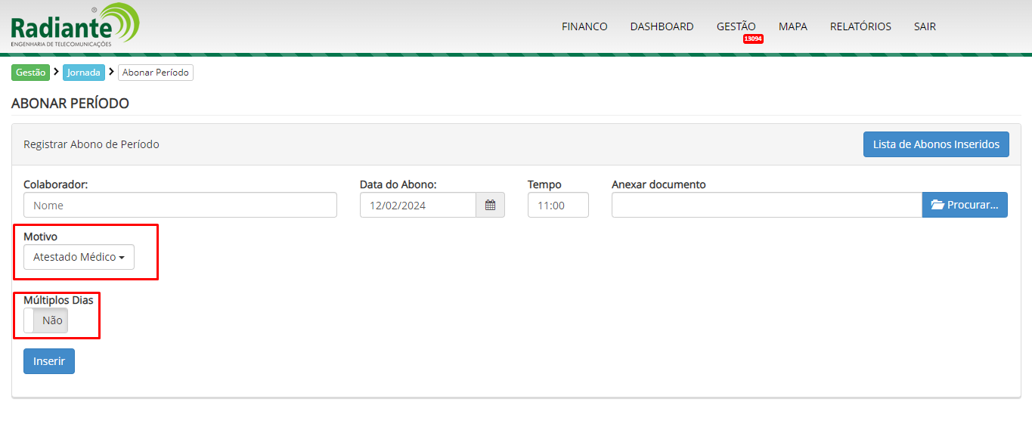The image size is (1032, 430).
Task: Navigate to the Gestão breadcrumb
Action: 30,73
